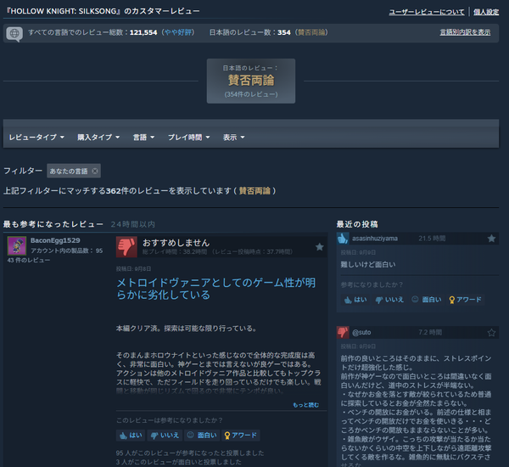Vote はい on BaconEgg1529's review
Viewport: 509px width, 467px height.
tap(131, 435)
